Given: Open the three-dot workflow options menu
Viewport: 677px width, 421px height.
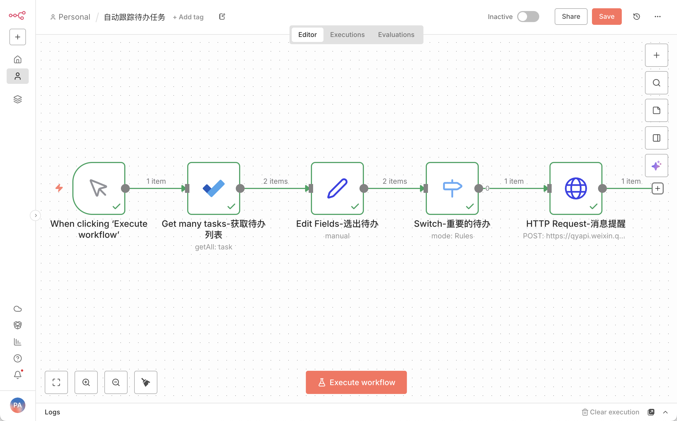Looking at the screenshot, I should pos(657,17).
